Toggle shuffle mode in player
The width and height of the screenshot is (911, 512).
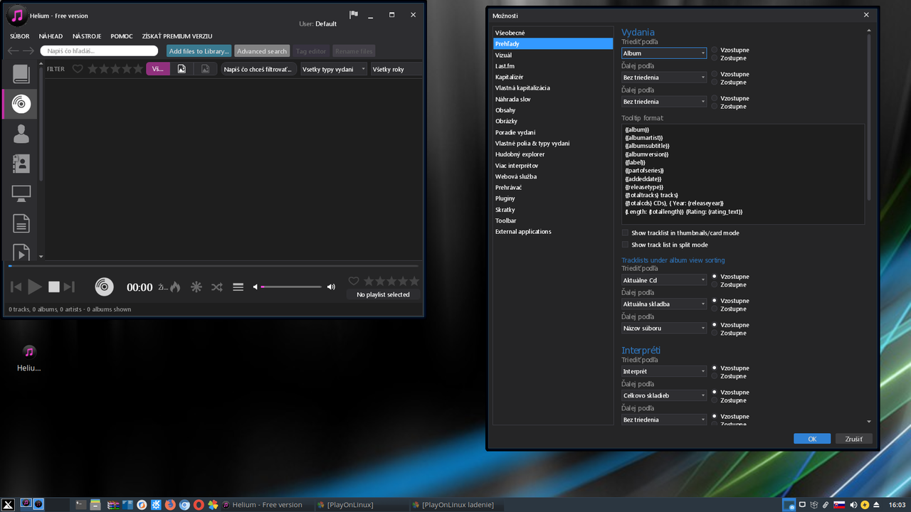(x=217, y=287)
